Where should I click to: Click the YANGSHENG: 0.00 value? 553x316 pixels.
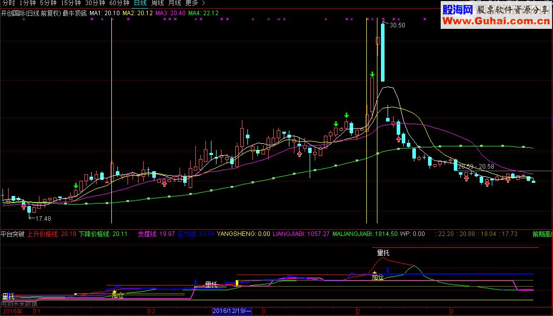click(243, 234)
